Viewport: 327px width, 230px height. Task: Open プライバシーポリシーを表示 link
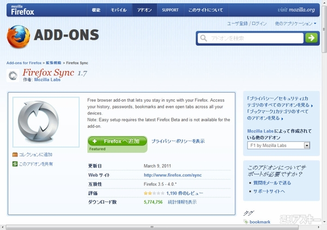coord(178,141)
